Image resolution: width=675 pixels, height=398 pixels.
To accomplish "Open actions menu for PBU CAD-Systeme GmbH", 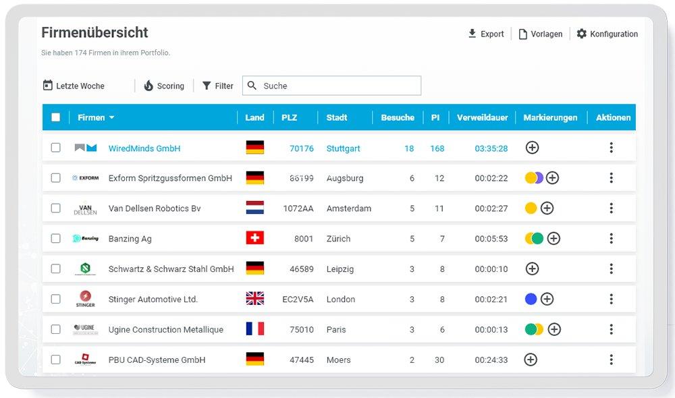I will point(612,360).
